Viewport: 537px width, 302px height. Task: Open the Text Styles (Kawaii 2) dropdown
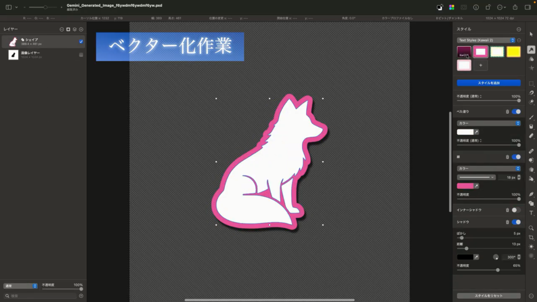[x=486, y=40]
